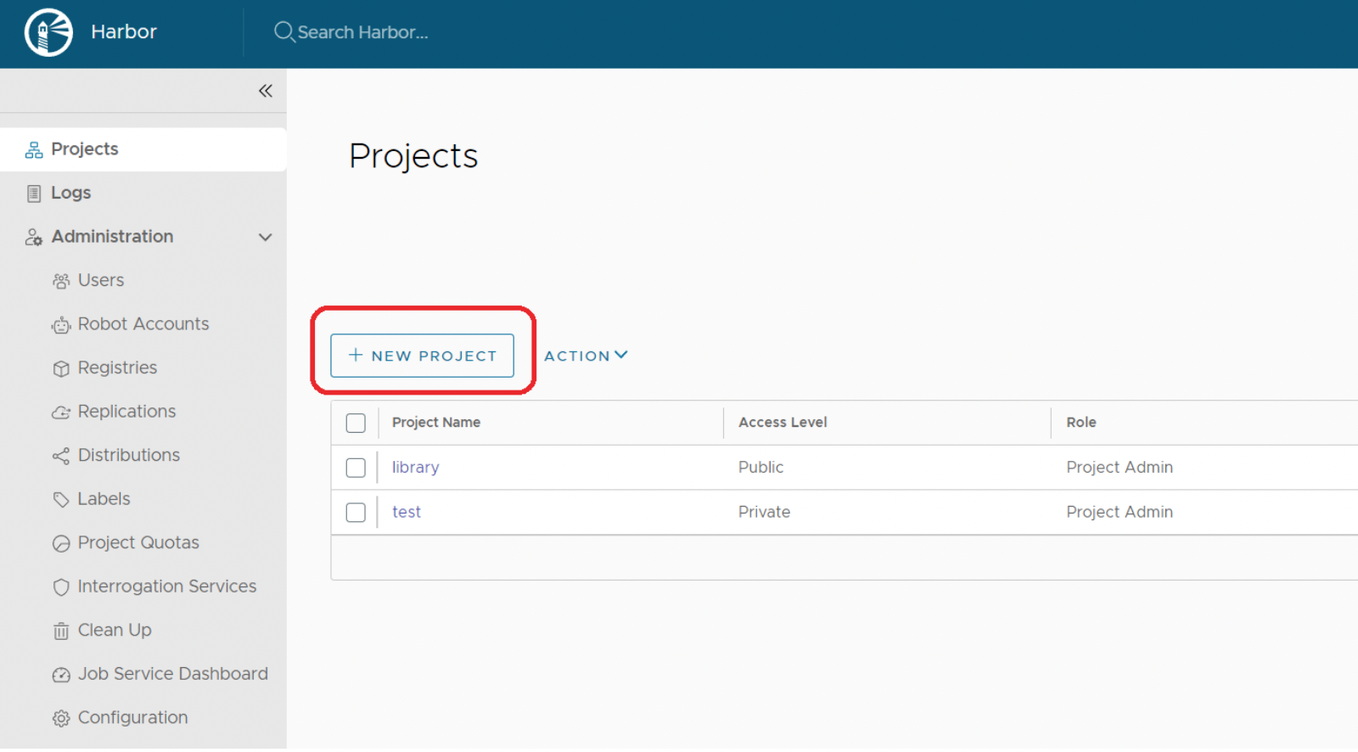
Task: Click the New Project button
Action: pos(422,356)
